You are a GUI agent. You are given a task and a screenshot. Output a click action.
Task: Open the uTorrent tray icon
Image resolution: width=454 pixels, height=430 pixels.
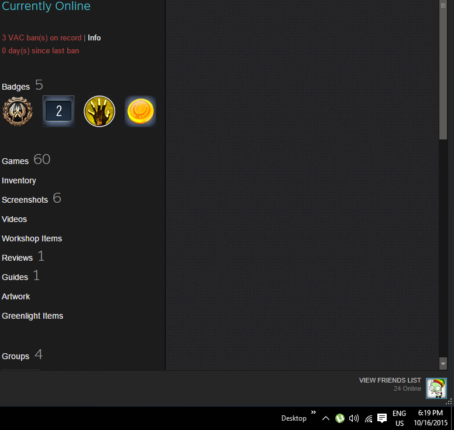[340, 418]
